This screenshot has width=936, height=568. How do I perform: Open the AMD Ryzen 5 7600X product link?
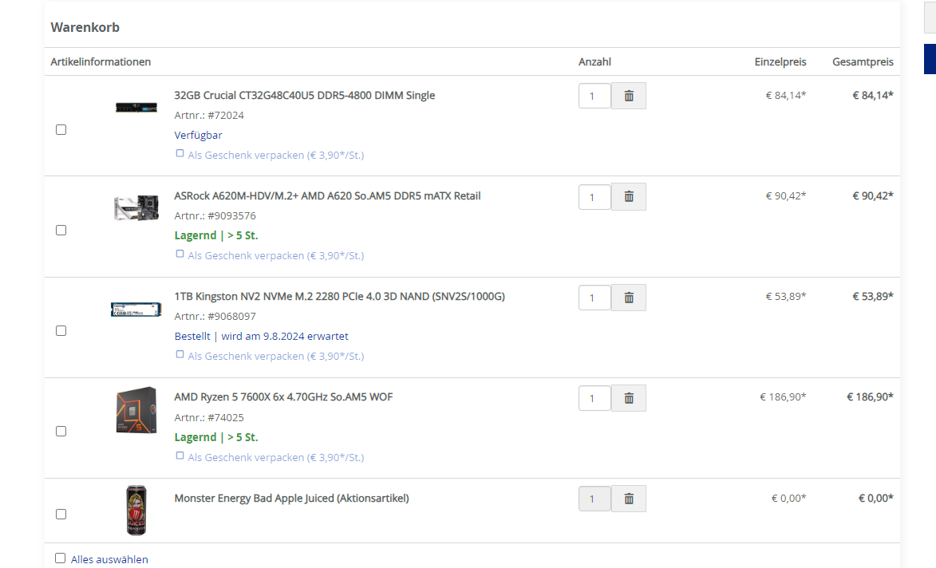click(283, 396)
